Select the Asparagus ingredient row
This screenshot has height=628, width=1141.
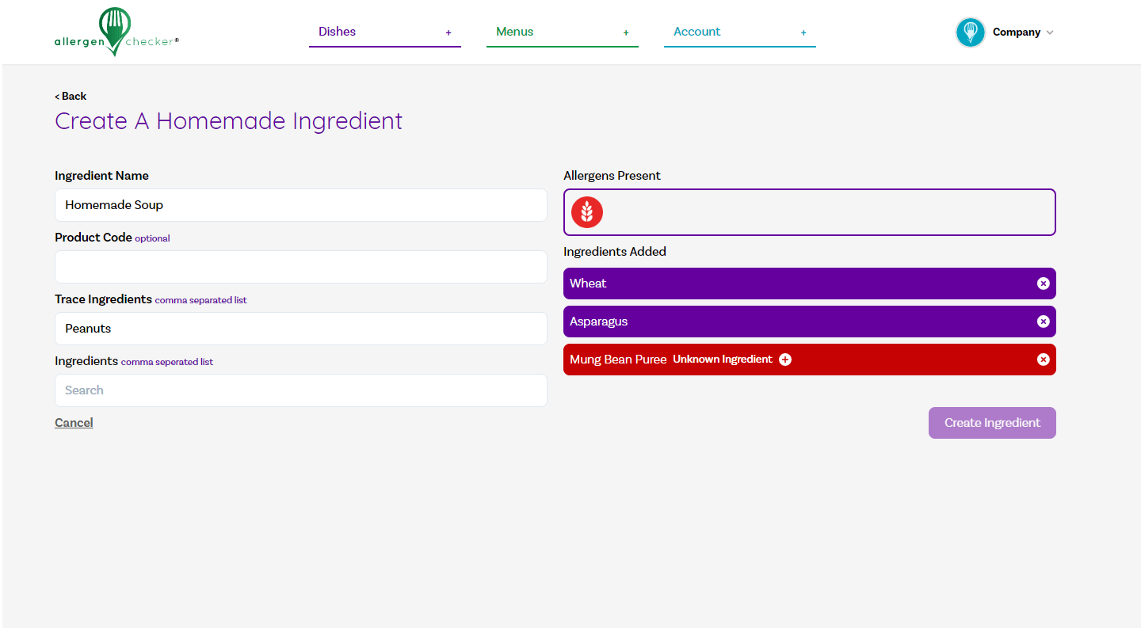(x=810, y=322)
